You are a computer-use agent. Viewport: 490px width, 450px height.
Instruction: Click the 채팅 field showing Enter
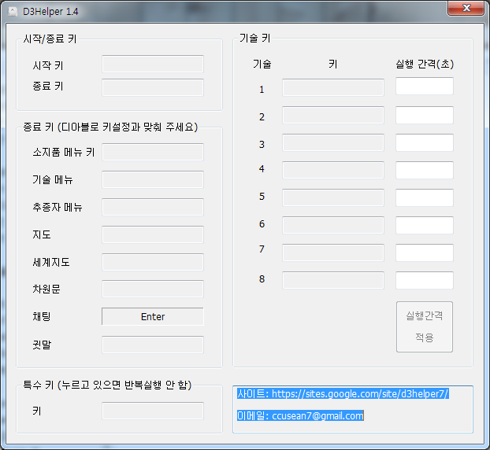[x=153, y=316]
